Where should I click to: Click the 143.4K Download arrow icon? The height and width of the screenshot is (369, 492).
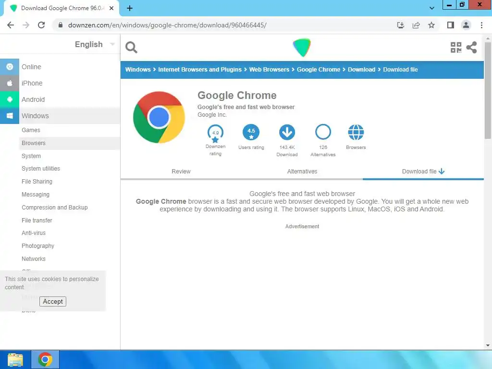(287, 133)
